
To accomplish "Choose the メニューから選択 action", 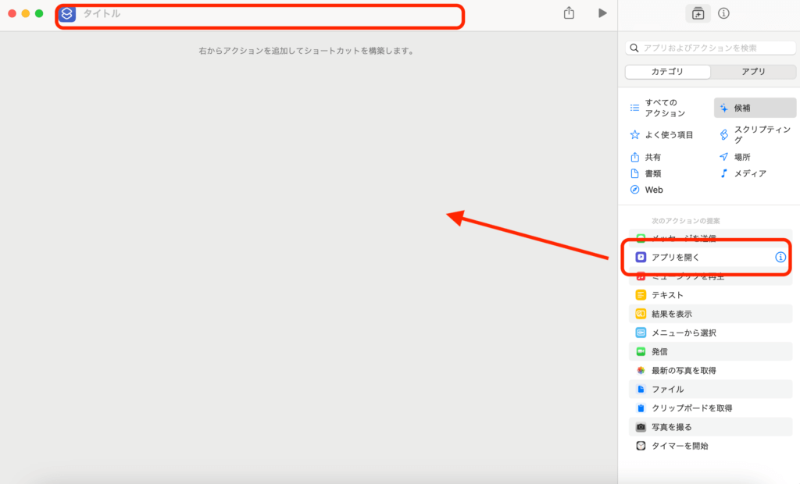I will coord(684,333).
